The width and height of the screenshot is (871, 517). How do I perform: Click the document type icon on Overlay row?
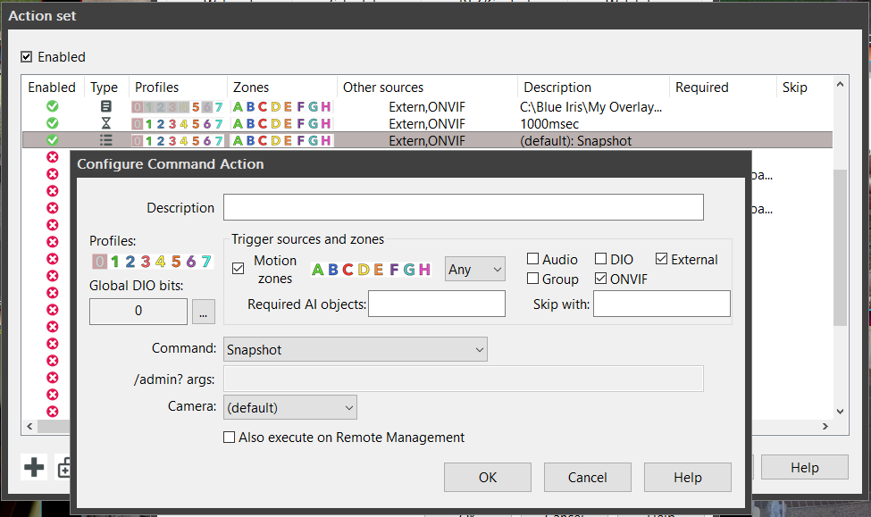tap(106, 106)
